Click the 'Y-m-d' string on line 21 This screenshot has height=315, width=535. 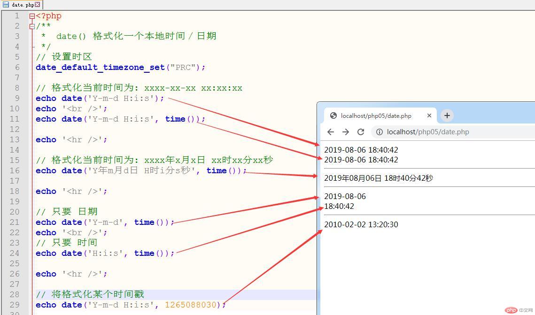tap(105, 222)
